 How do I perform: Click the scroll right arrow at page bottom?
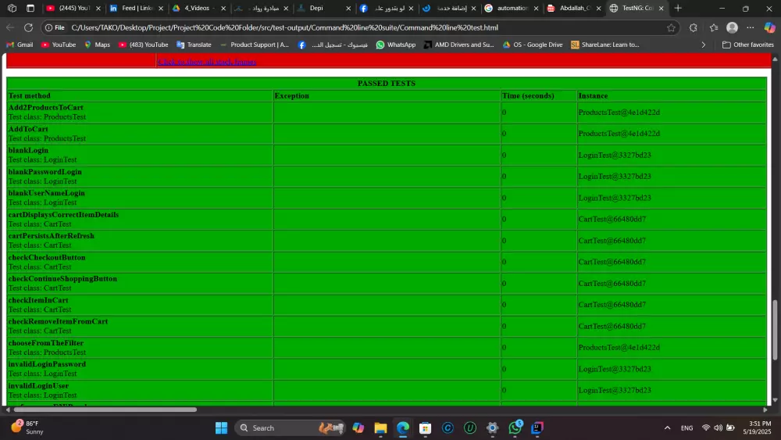[765, 410]
